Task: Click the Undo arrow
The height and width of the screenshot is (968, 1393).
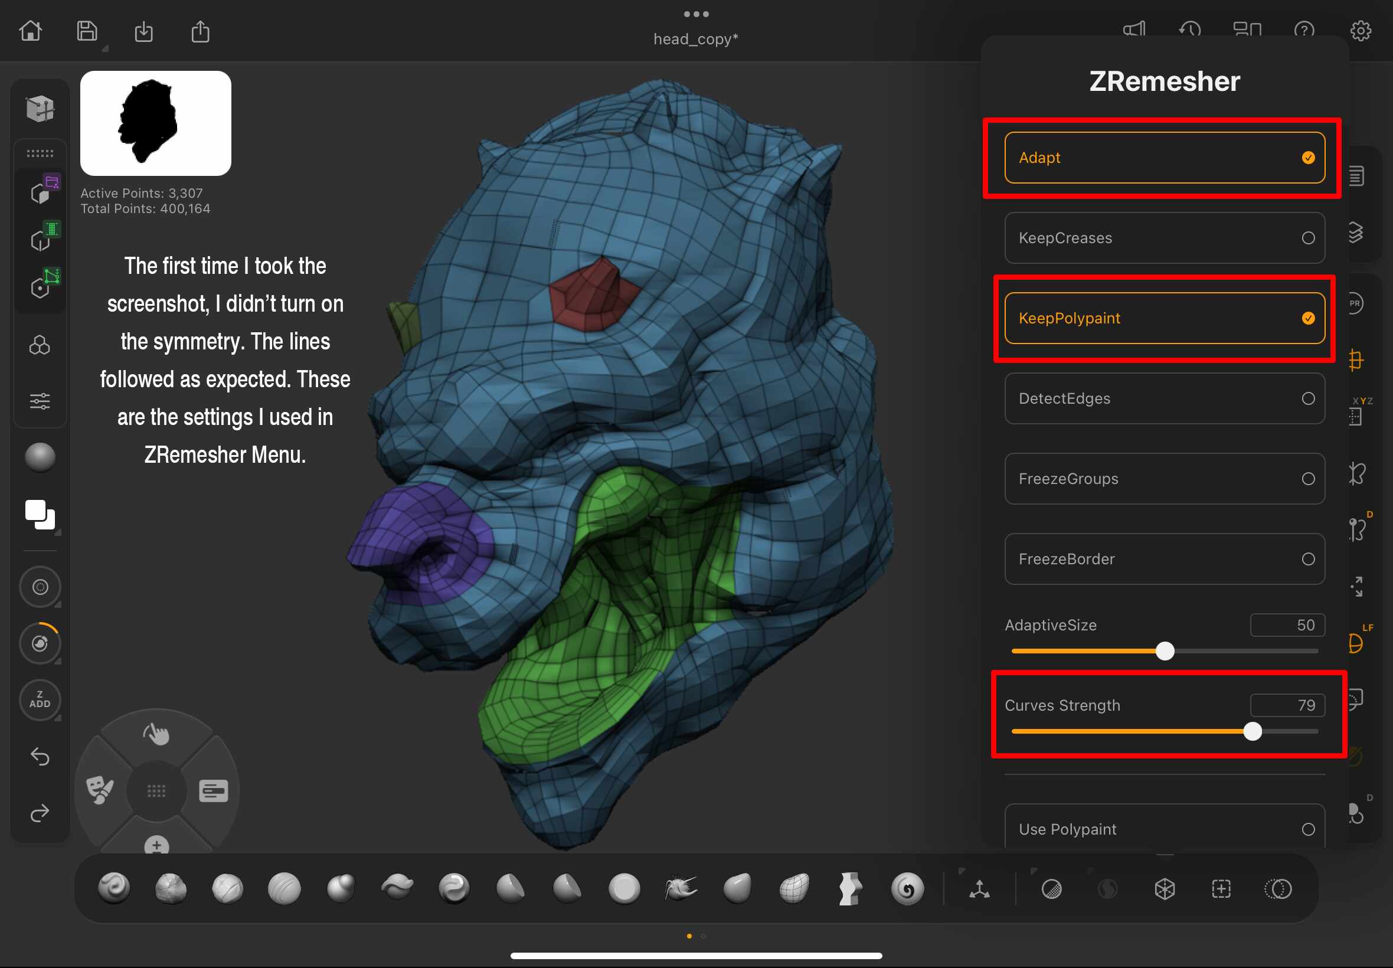Action: [x=40, y=756]
